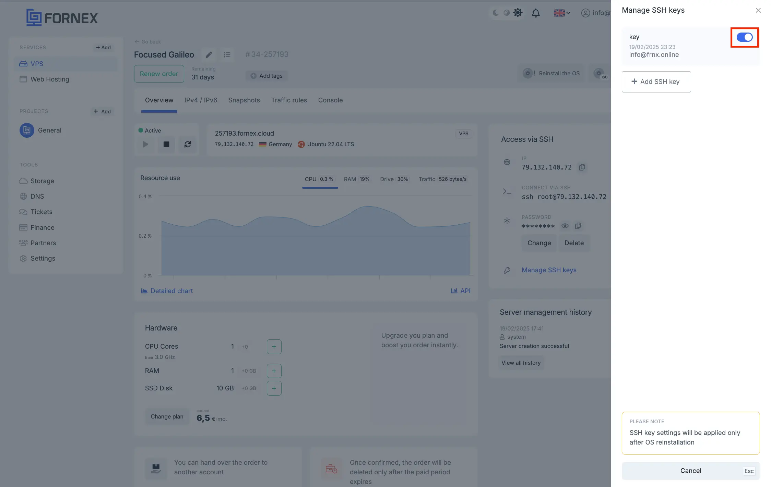
Task: Select the auto theme half-circle icon
Action: (506, 13)
